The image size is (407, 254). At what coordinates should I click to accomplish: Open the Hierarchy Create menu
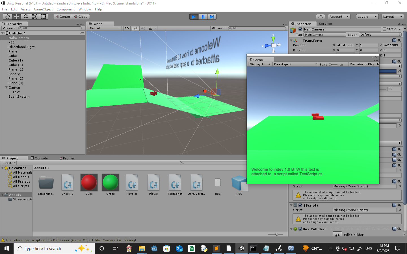click(9, 28)
